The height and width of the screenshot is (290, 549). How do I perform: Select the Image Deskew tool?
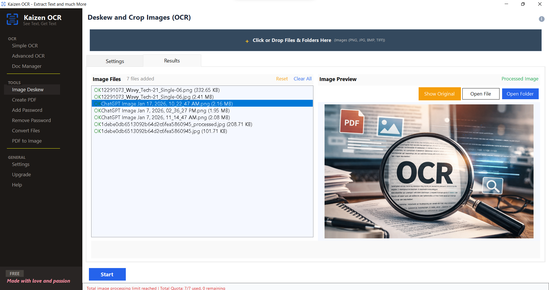(28, 89)
